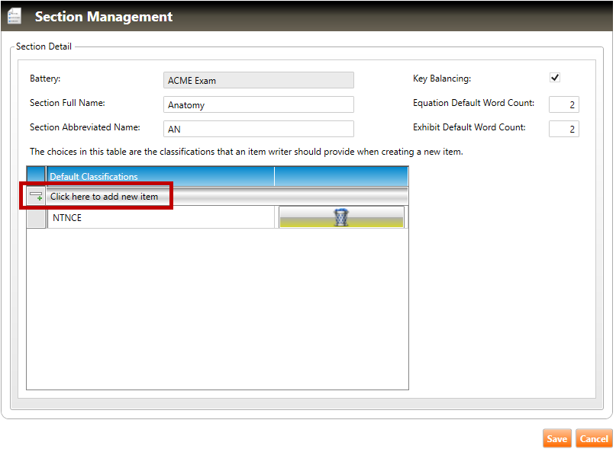Select the Equation Default Word Count box
Screen dimensions: 616x452
[x=563, y=104]
